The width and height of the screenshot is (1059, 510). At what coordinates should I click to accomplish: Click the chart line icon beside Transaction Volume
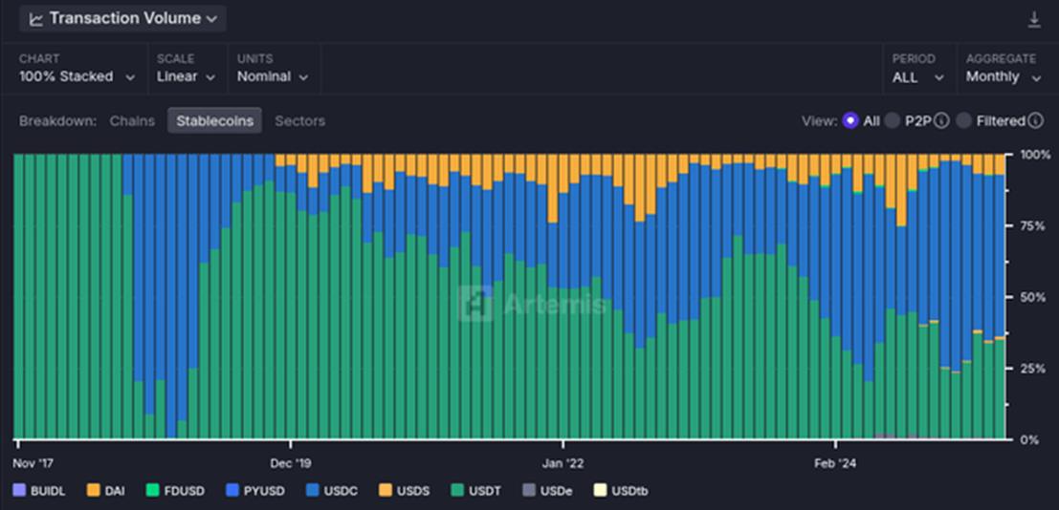pos(36,19)
